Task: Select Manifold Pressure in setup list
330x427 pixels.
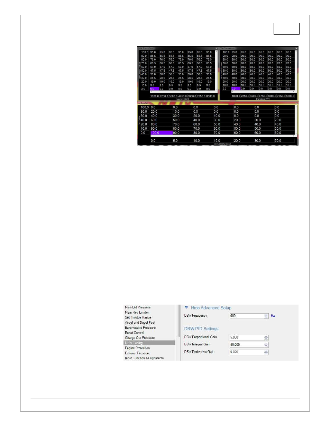Action: pos(138,307)
